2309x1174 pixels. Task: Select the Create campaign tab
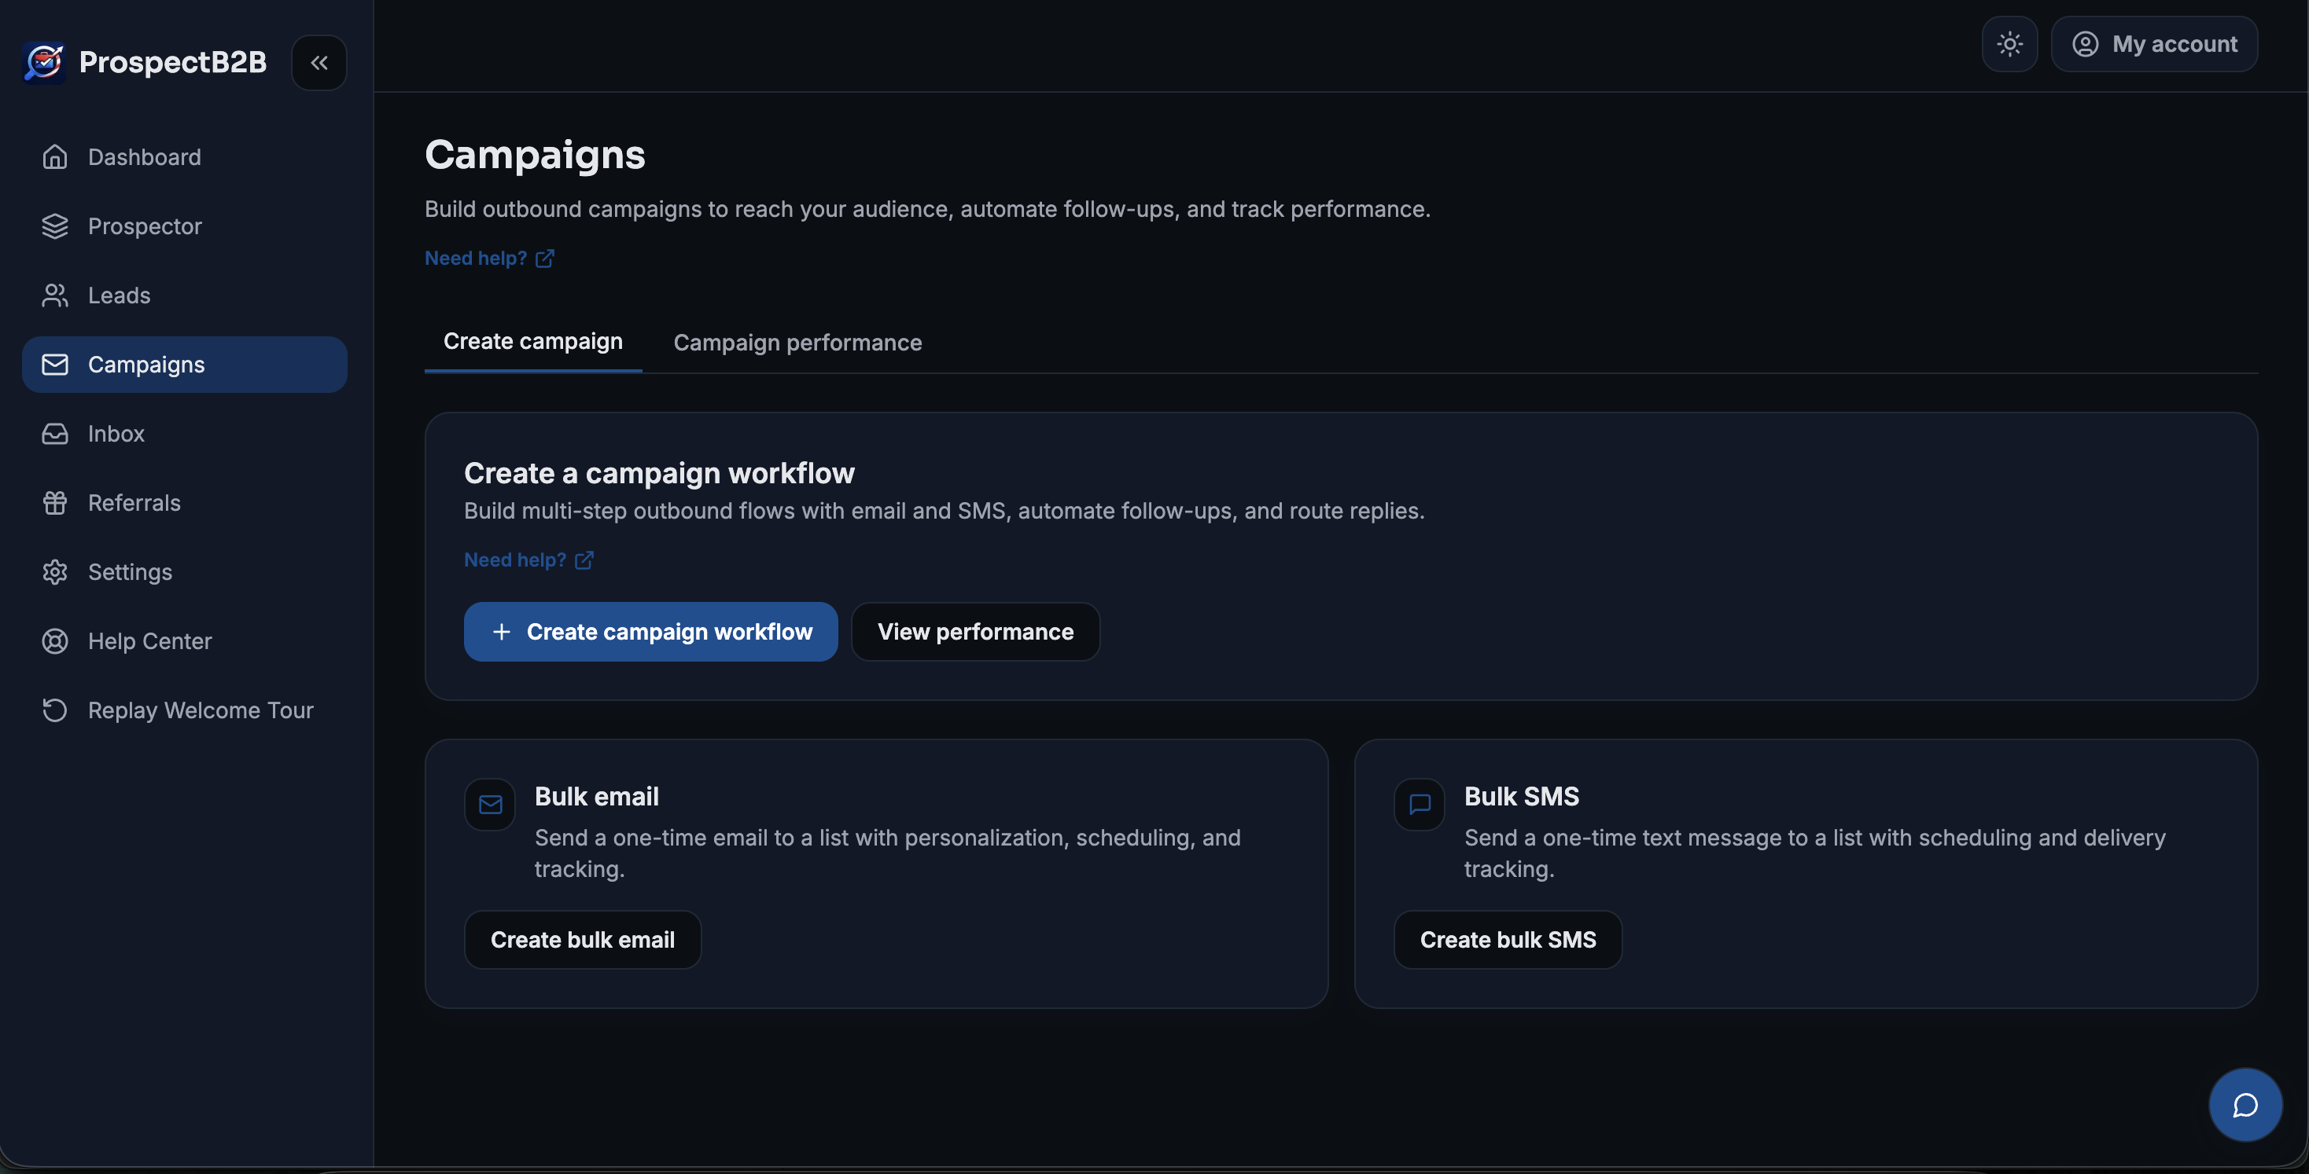532,341
